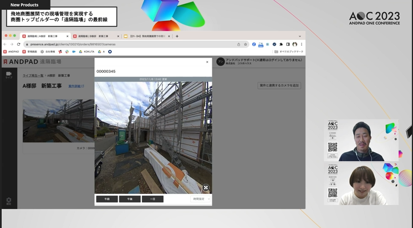Viewport: 413px width, 228px height.
Task: Click the アンドパッドサポート account avatar
Action: [221, 62]
